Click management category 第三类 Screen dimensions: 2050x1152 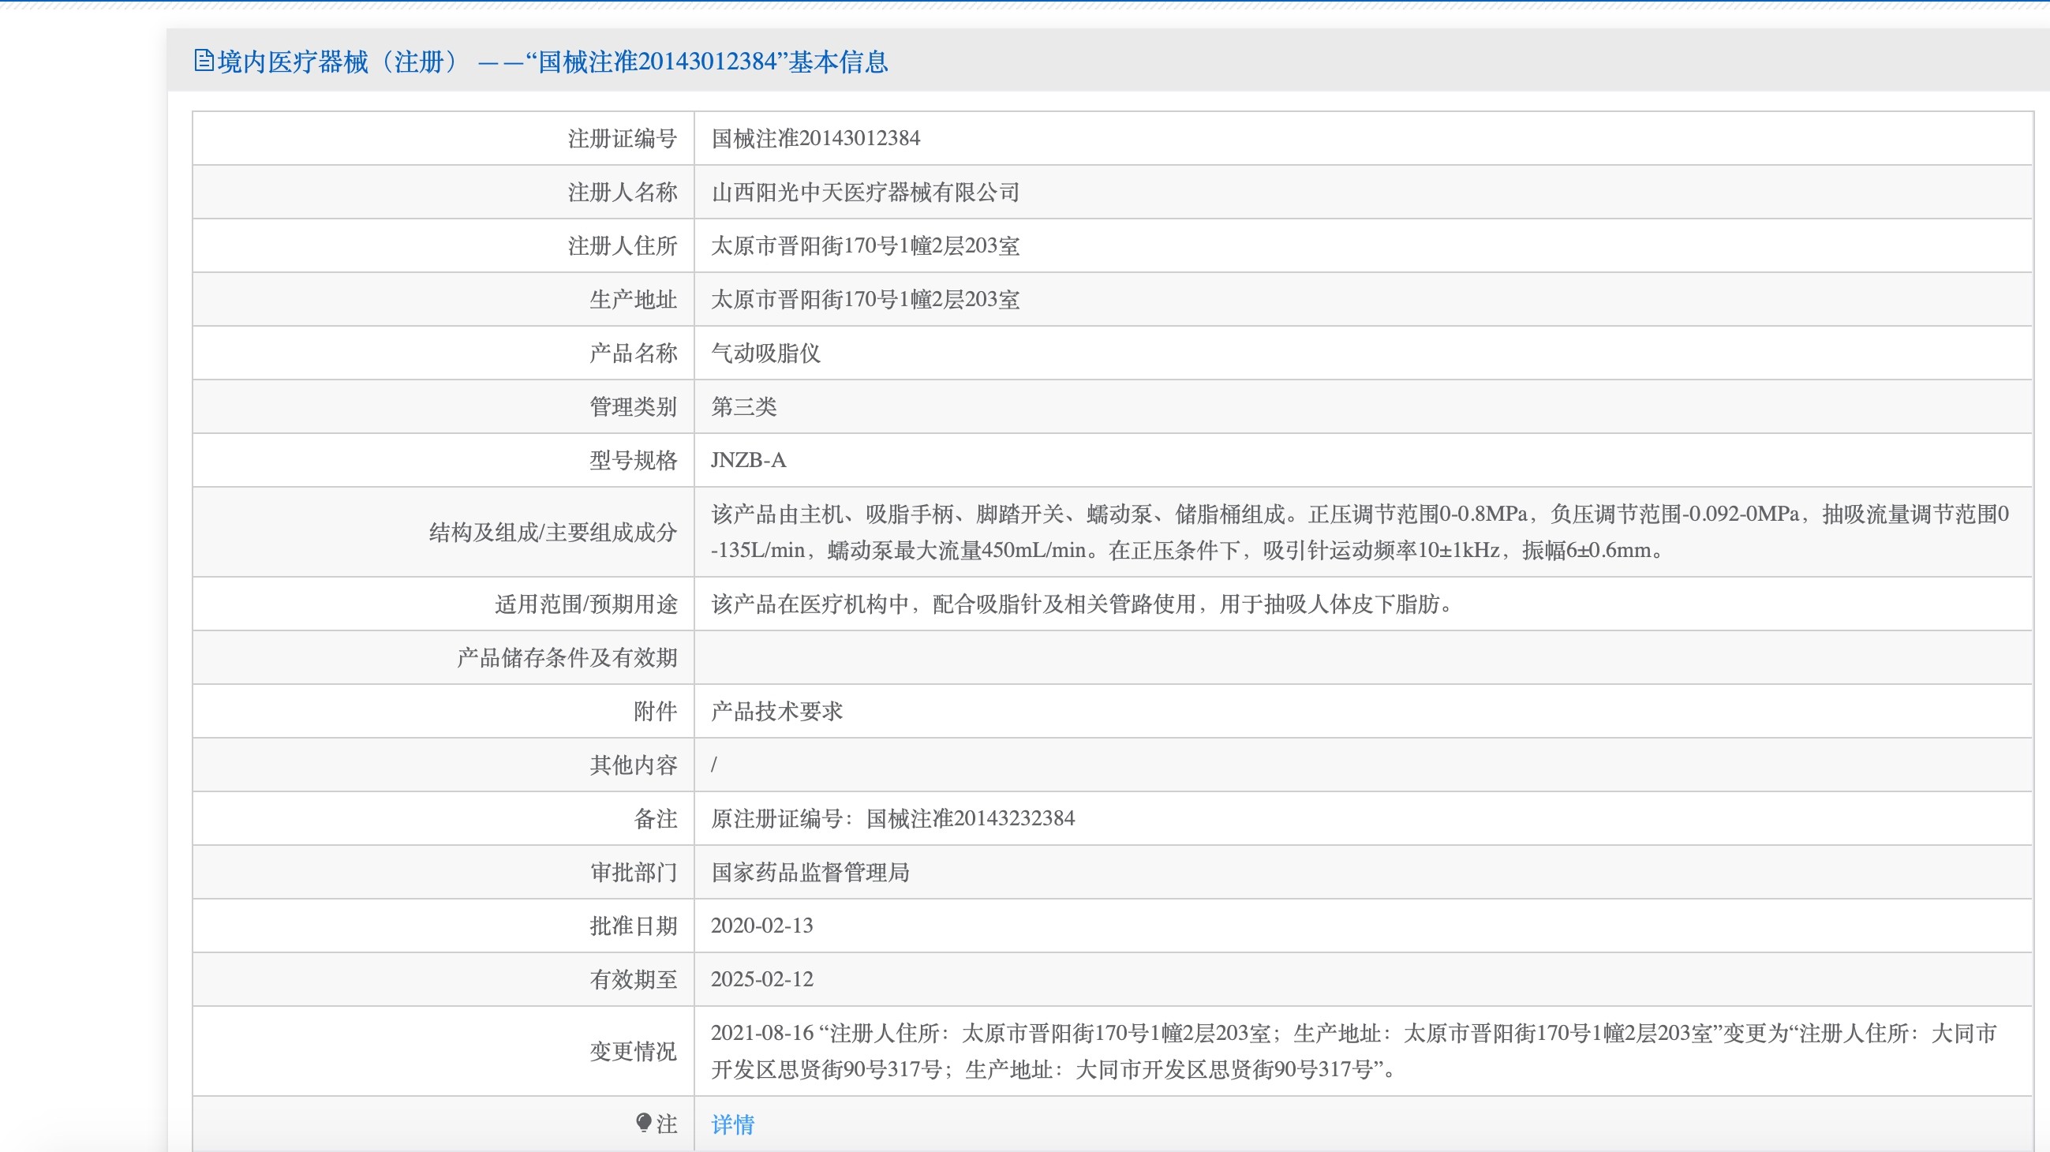point(743,407)
